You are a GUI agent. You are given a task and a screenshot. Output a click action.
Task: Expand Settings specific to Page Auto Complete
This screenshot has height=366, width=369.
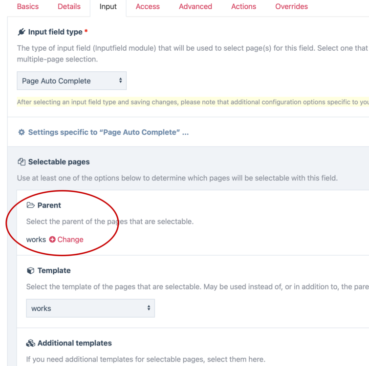[x=108, y=132]
